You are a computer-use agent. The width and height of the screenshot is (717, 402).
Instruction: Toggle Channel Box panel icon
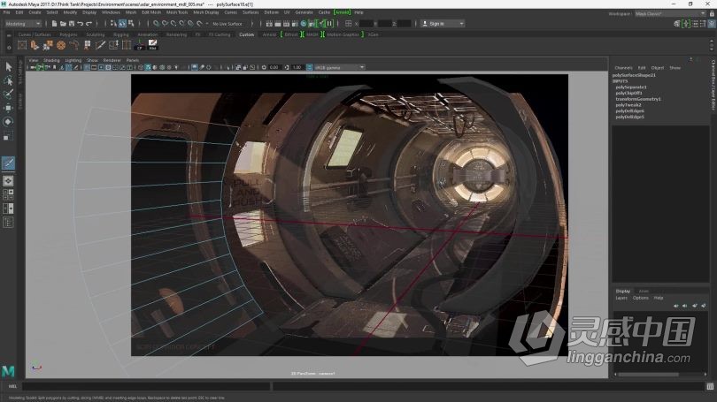(x=712, y=23)
